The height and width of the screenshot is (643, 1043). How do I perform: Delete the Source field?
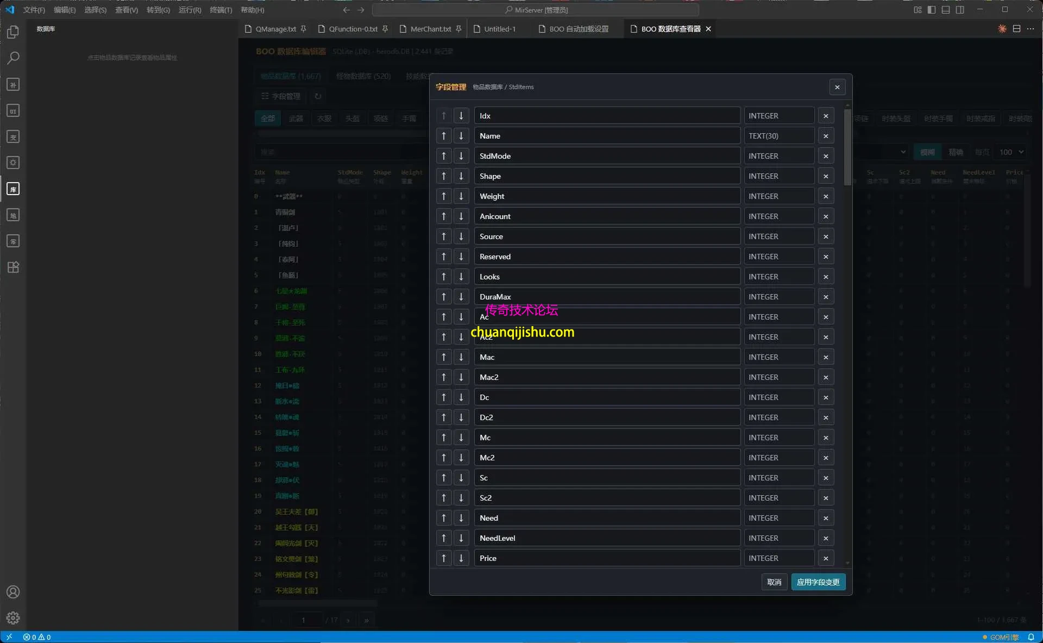pyautogui.click(x=826, y=236)
